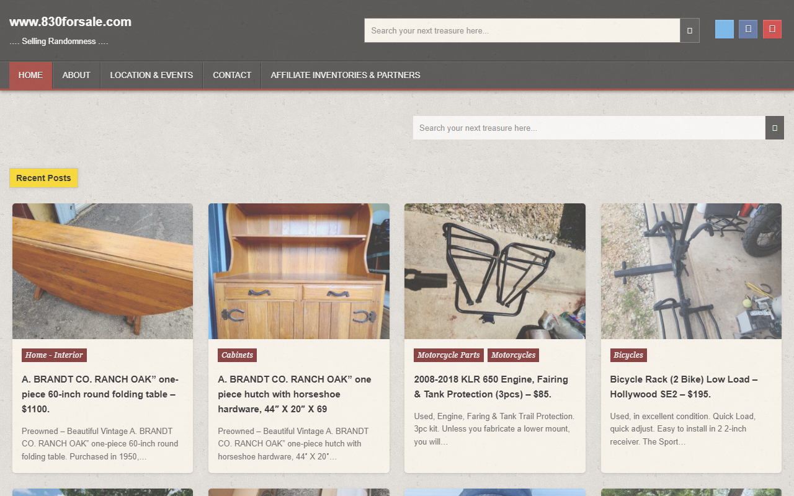This screenshot has width=794, height=496.
Task: Click the hutch excerpt starting 'Preowned – Beautiful Vintage'
Action: click(293, 444)
